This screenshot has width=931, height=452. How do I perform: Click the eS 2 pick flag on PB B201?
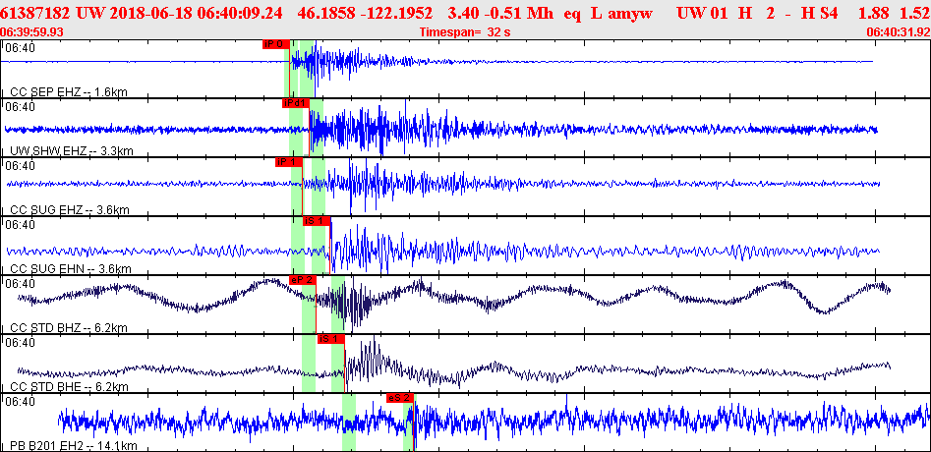click(399, 398)
